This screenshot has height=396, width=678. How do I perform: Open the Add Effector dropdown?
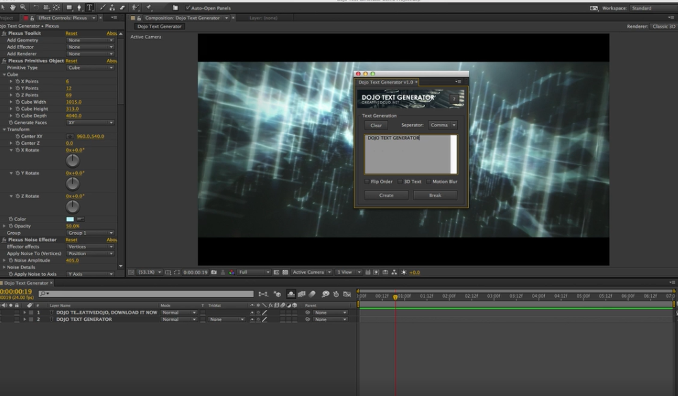click(90, 47)
